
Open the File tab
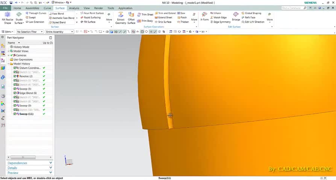pyautogui.click(x=5, y=8)
